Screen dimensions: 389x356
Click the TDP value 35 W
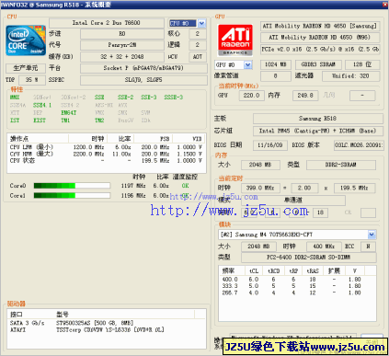coord(32,80)
